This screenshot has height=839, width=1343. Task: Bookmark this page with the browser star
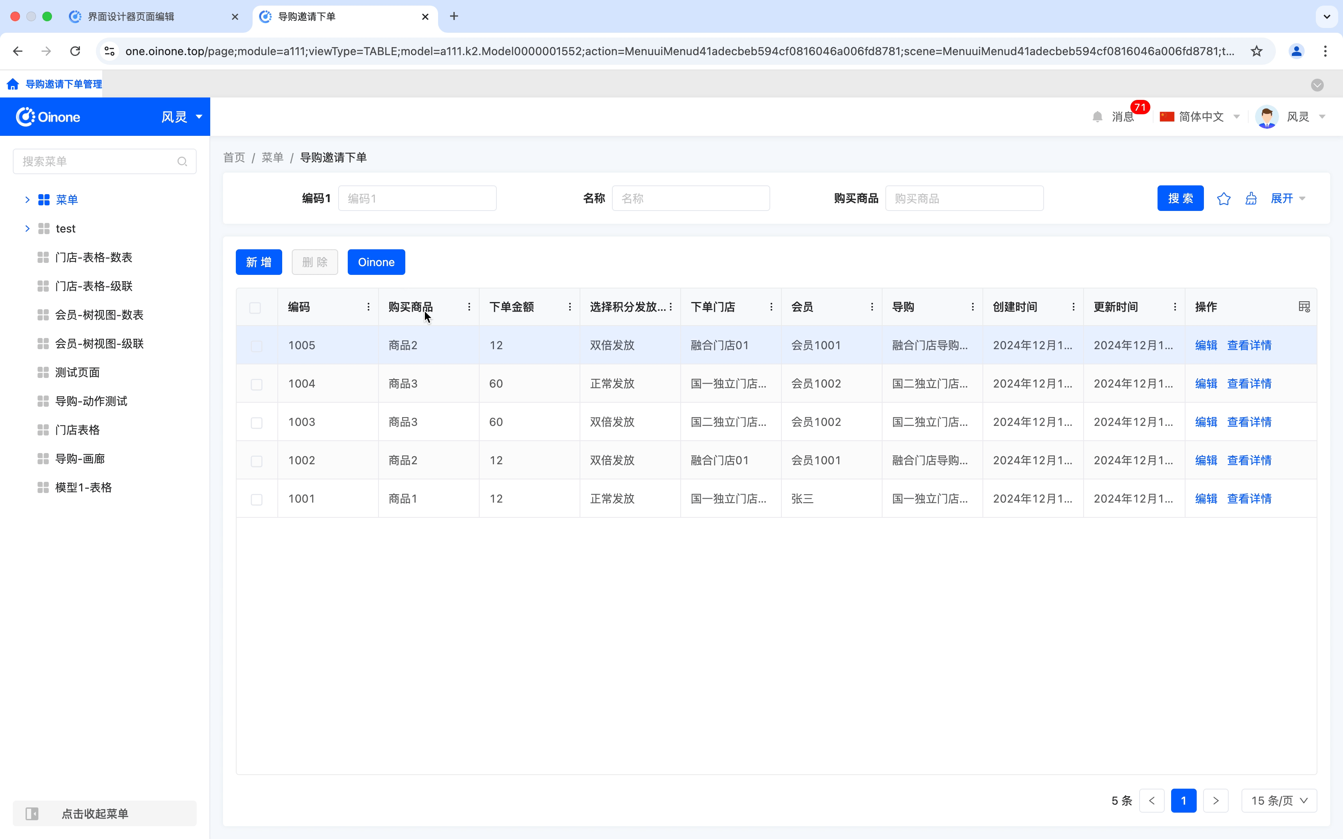(x=1256, y=51)
